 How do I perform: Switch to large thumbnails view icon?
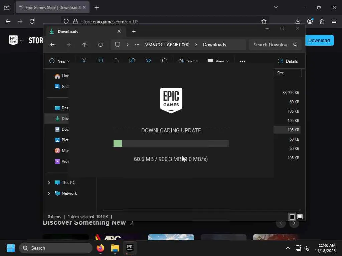click(300, 217)
